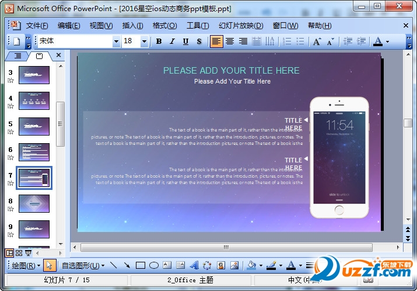This screenshot has height=291, width=417.
Task: Create a new presentation with the blank page icon
Action: coord(17,41)
